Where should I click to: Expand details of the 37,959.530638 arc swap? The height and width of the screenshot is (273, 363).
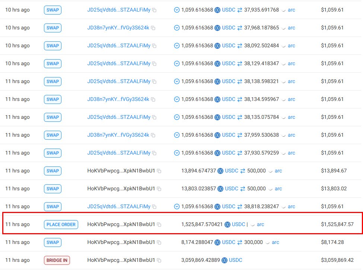pos(176,135)
